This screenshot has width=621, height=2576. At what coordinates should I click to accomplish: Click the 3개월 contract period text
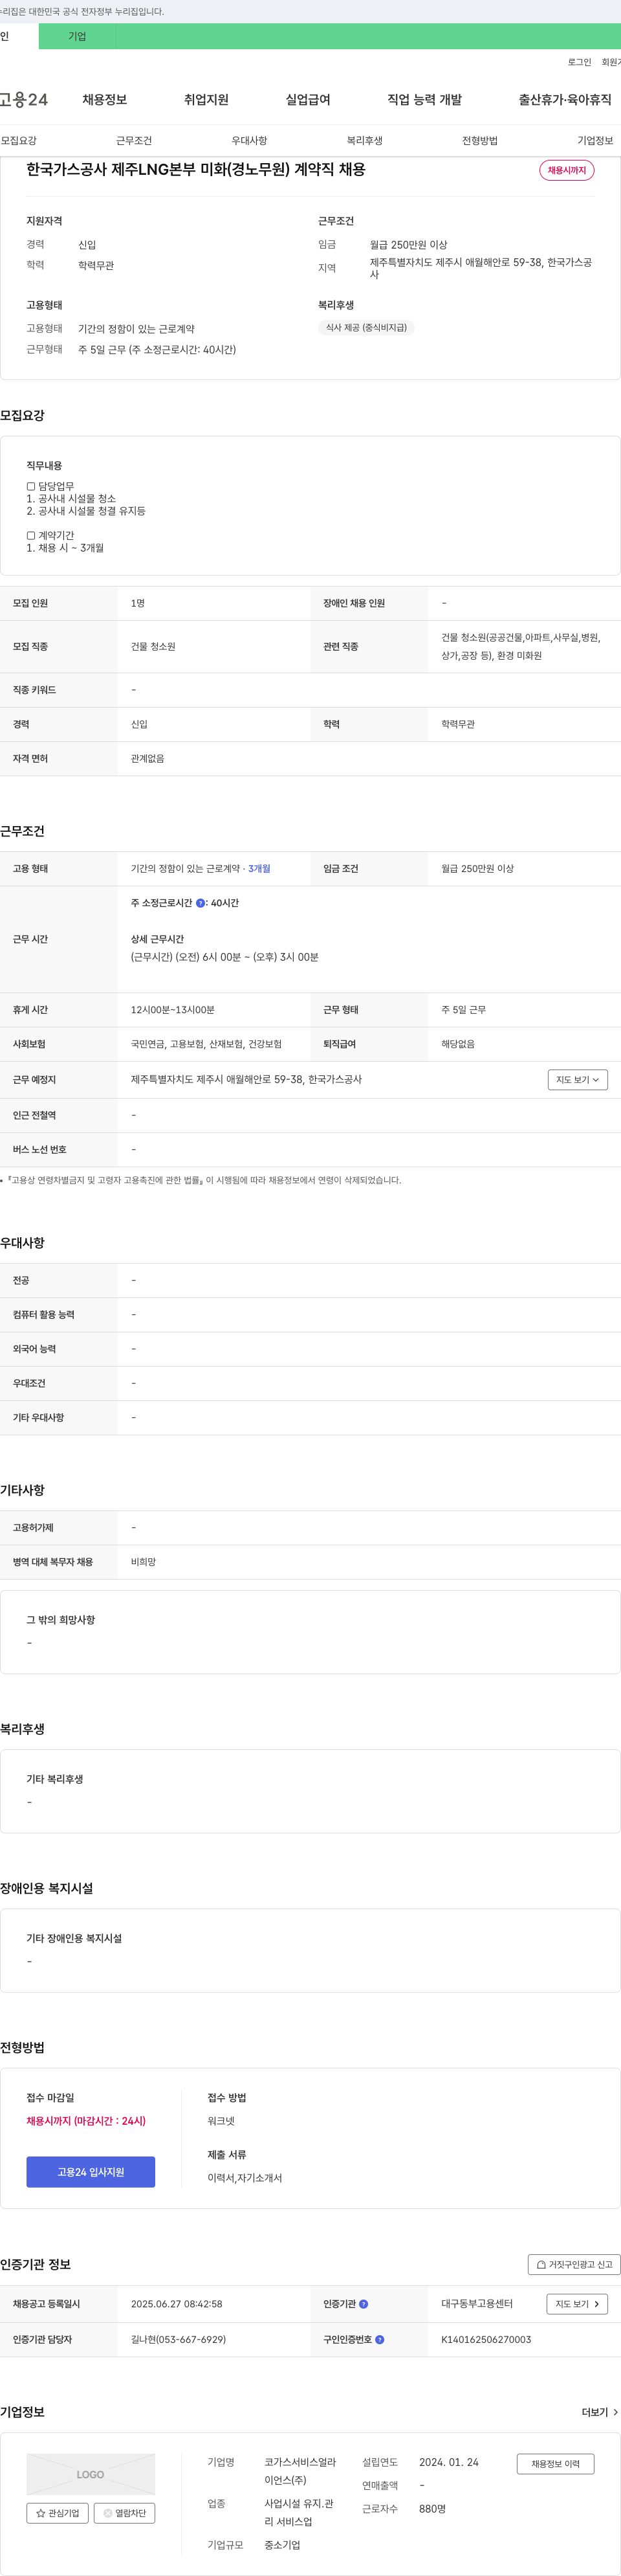point(259,869)
